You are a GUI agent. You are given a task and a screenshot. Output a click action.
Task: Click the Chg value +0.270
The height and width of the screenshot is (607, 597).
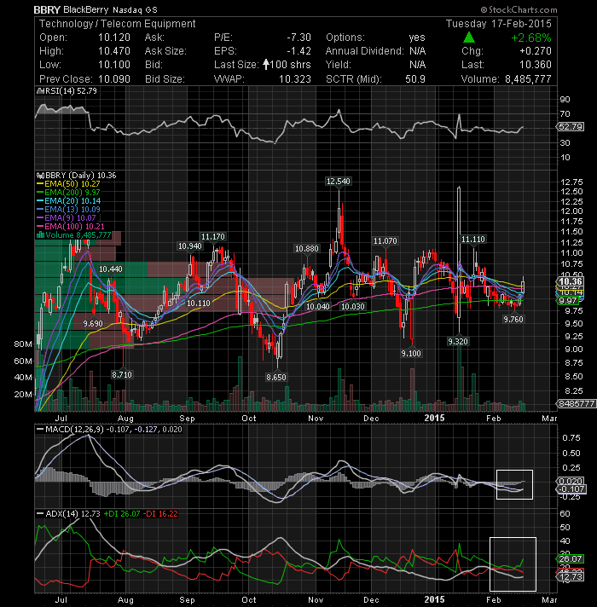[x=536, y=51]
